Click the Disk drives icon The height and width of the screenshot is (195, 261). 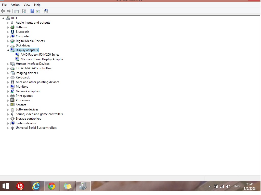12,46
